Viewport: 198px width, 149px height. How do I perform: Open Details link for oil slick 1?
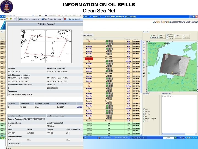coord(79,107)
